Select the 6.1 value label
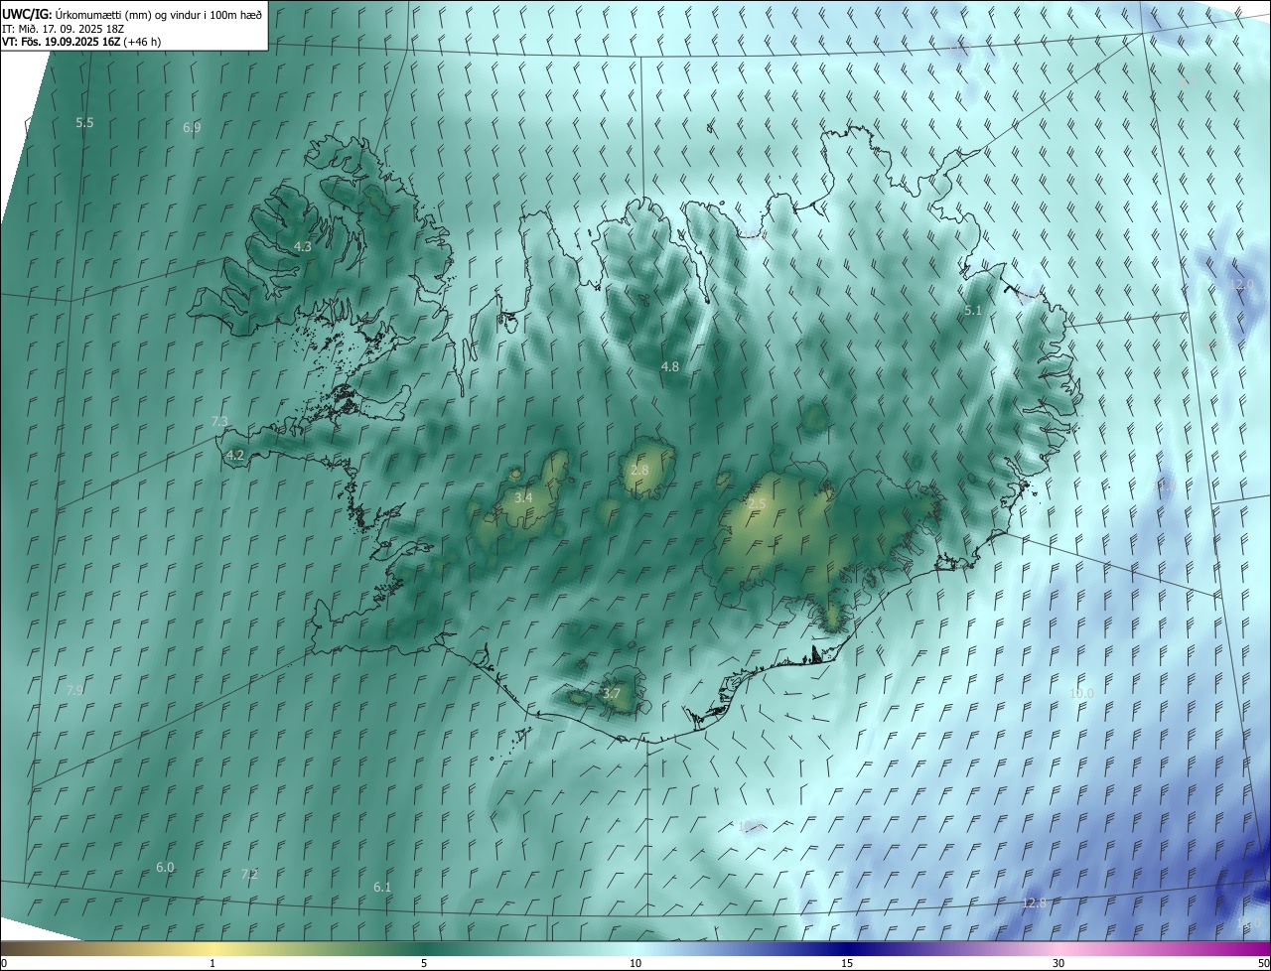Image resolution: width=1271 pixels, height=971 pixels. click(382, 887)
